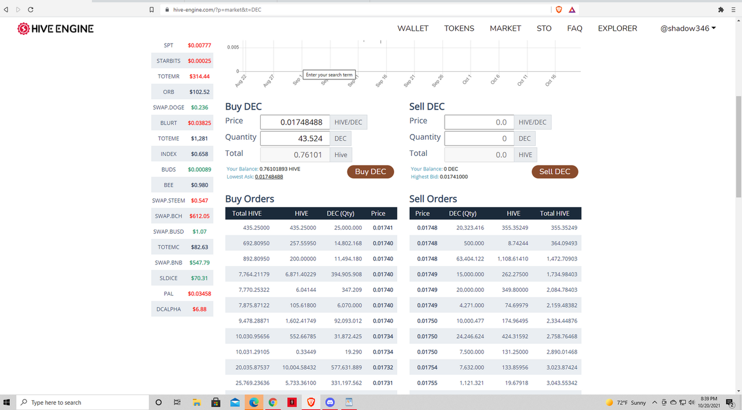Click the Lowest Ask price link
The width and height of the screenshot is (742, 410).
268,176
